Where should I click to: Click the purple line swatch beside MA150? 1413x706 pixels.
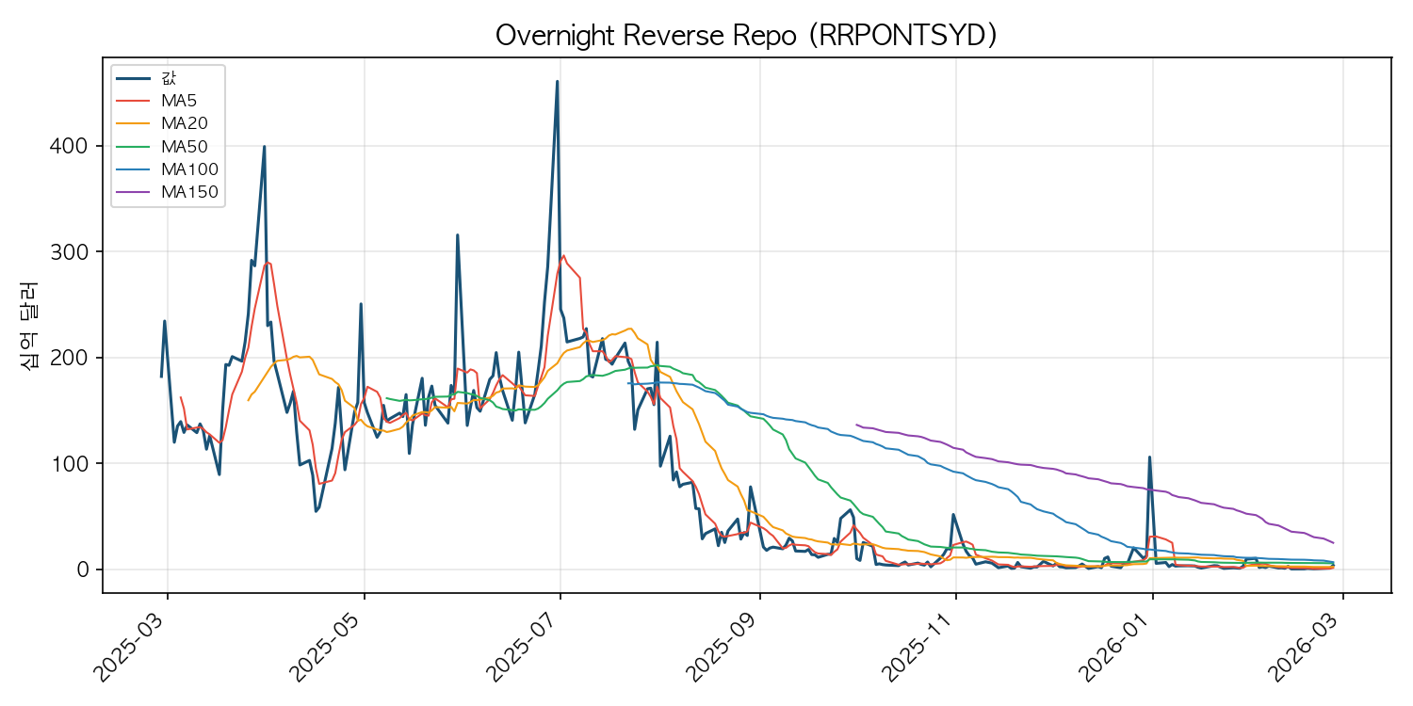[x=135, y=192]
